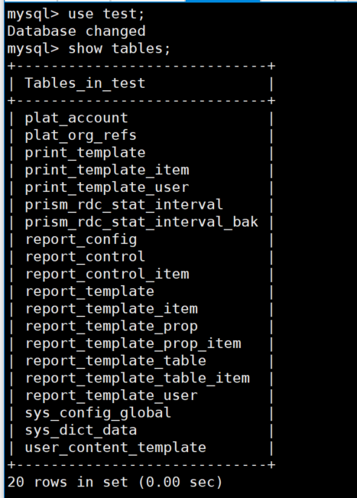Select report_template_prop_item row
The height and width of the screenshot is (498, 357).
tap(133, 343)
